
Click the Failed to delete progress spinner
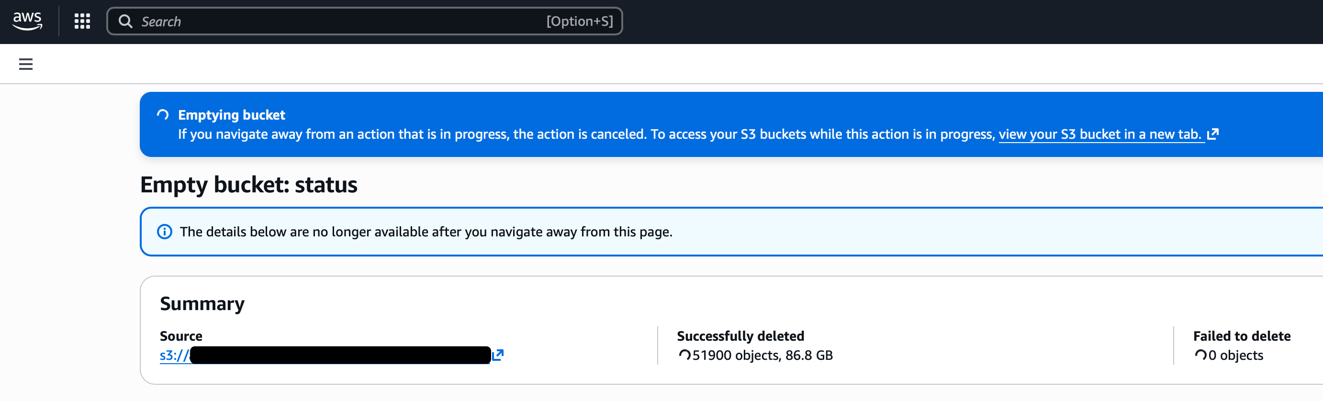(x=1200, y=355)
